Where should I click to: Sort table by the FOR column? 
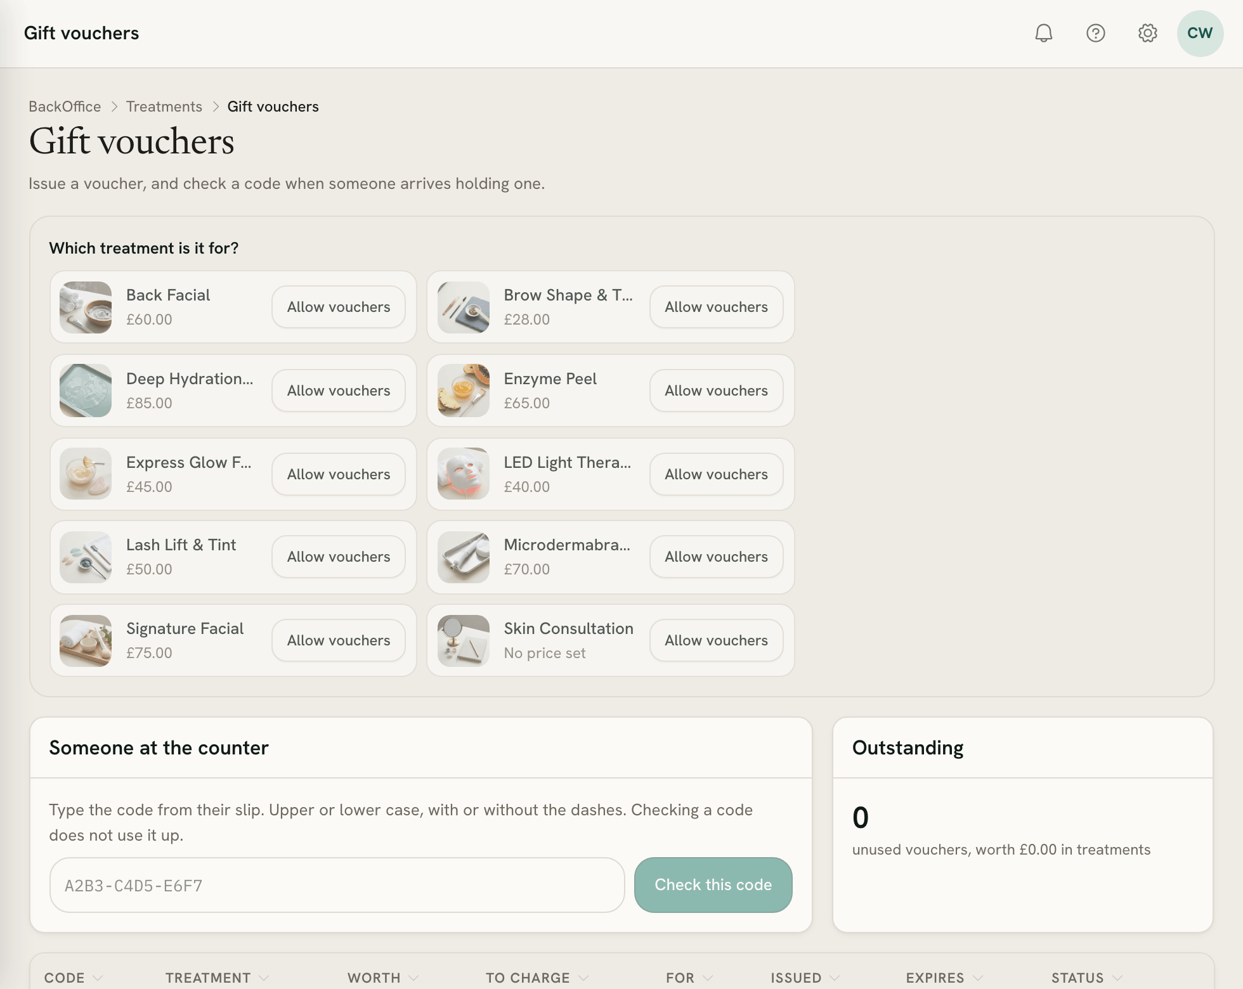pyautogui.click(x=689, y=978)
